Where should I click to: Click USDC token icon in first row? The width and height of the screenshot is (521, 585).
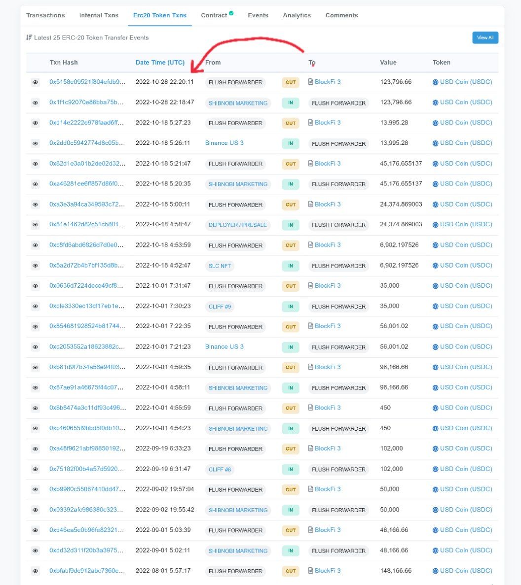tap(435, 82)
